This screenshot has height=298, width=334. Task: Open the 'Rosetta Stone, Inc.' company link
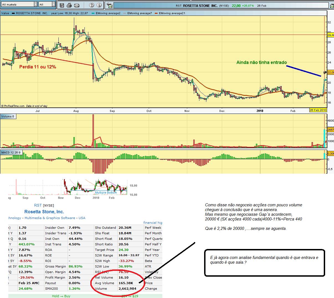pos(44,212)
